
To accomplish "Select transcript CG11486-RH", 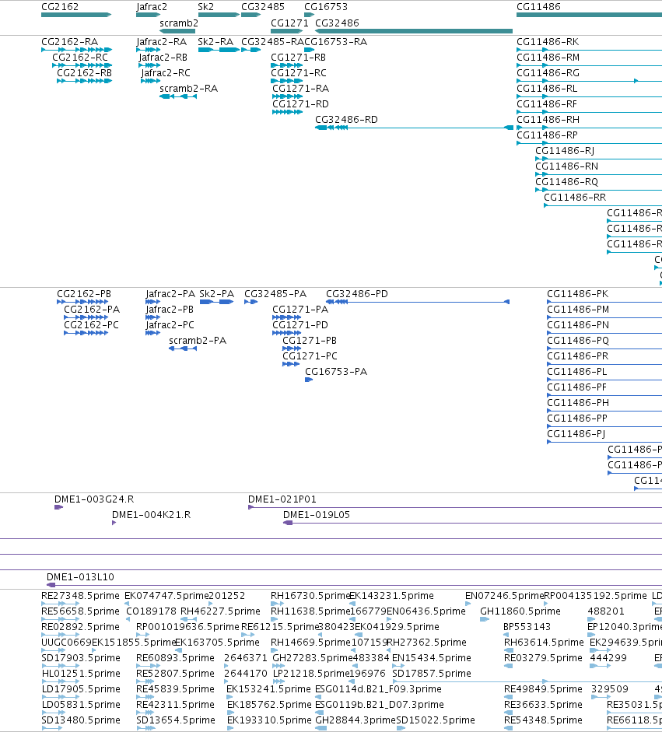I will (589, 128).
